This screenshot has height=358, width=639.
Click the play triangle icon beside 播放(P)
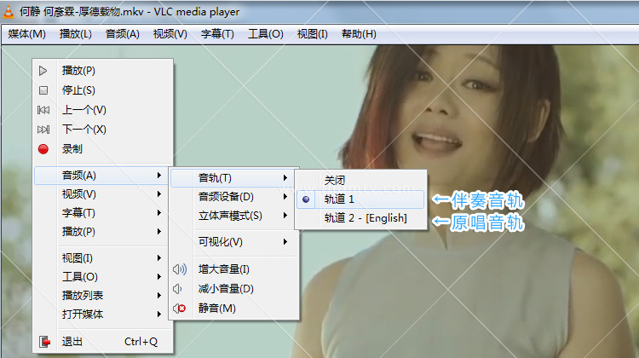click(x=43, y=71)
